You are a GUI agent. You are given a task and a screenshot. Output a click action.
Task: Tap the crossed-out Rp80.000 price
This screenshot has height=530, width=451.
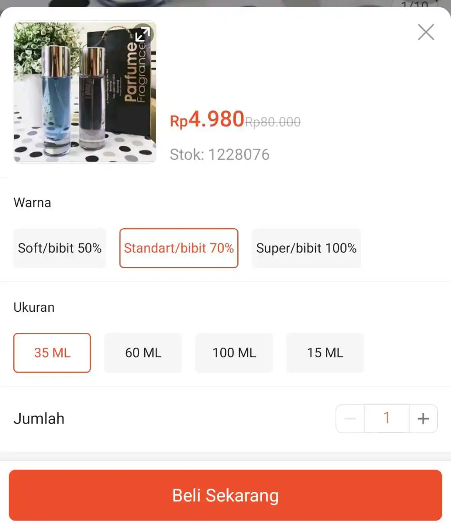273,122
